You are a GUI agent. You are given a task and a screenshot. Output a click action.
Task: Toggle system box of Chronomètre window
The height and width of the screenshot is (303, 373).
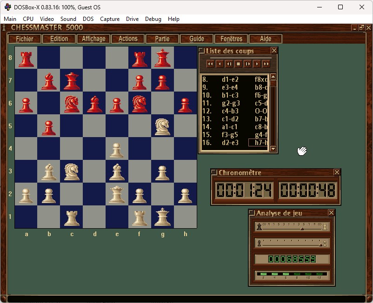[214, 172]
